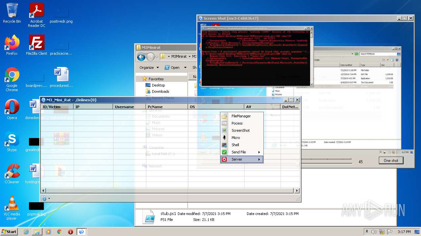Screen dimensions: 421x236
Task: Click the red power icon beside Server
Action: 224,159
